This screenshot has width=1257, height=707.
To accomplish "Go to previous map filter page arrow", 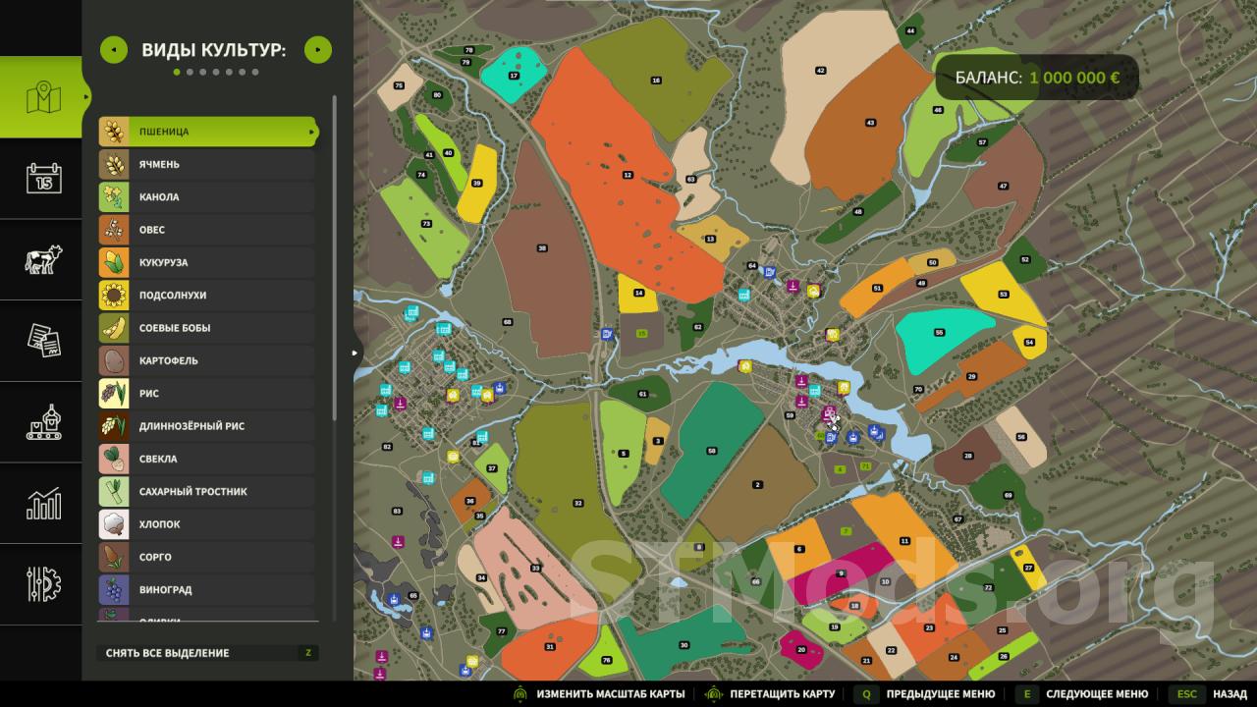I will pyautogui.click(x=114, y=49).
